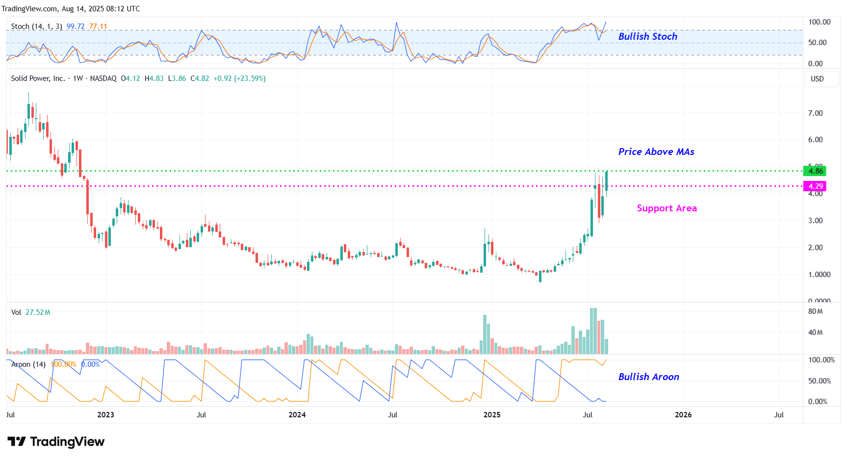
Task: Click the close price C4.82
Action: [200, 78]
